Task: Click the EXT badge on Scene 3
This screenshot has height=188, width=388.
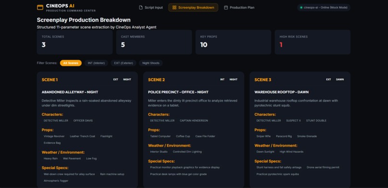Action: [x=328, y=79]
